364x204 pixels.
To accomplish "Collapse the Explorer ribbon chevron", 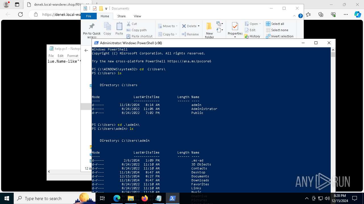I will click(x=295, y=16).
